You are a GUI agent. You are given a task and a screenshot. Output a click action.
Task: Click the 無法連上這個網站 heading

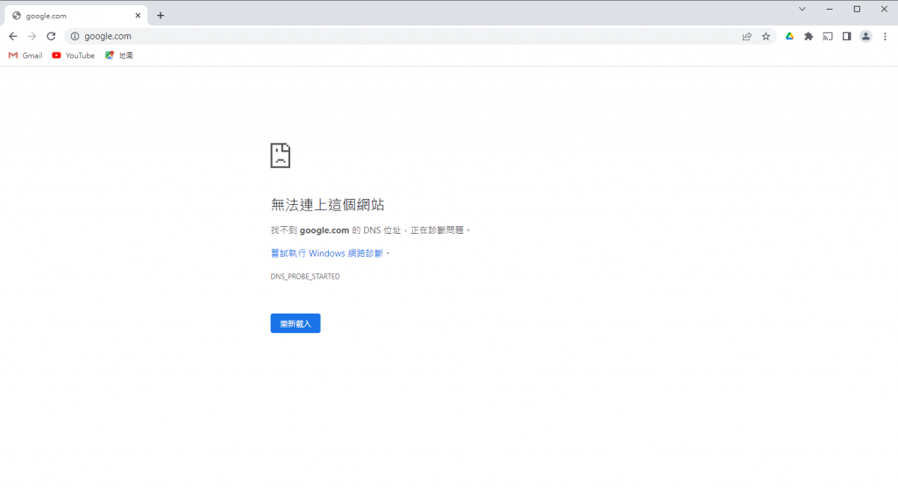point(328,204)
